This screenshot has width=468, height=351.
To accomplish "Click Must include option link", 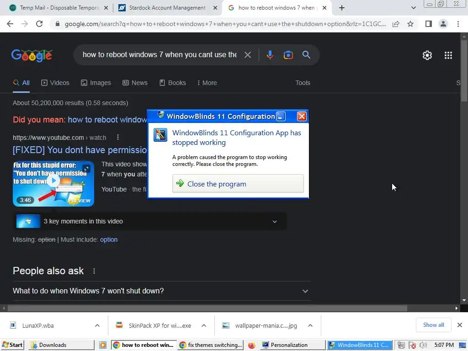I will pyautogui.click(x=109, y=239).
